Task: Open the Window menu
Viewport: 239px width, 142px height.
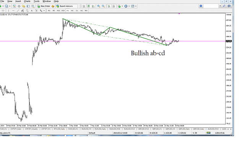Action: point(47,1)
